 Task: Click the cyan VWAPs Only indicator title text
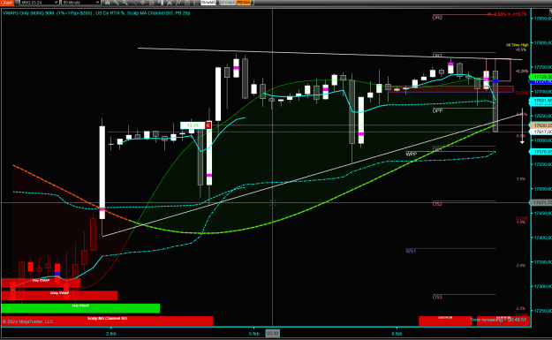tap(96, 13)
